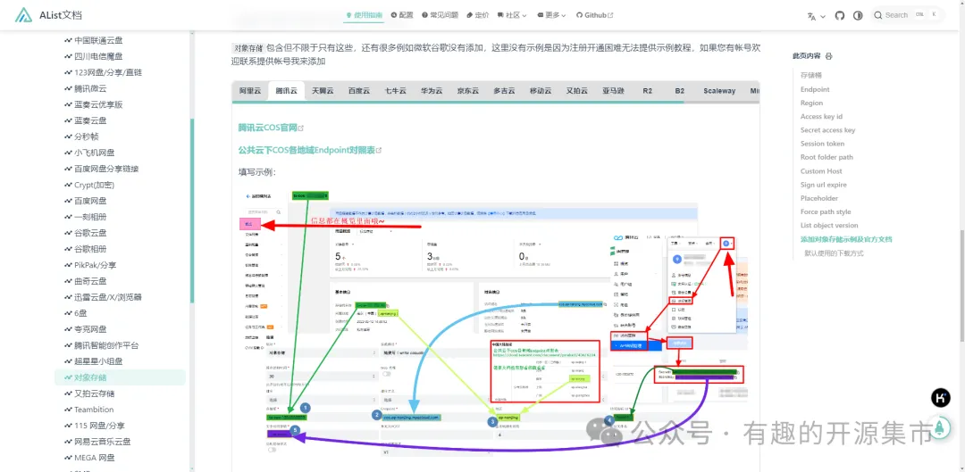Click the AList logo icon

click(x=24, y=15)
